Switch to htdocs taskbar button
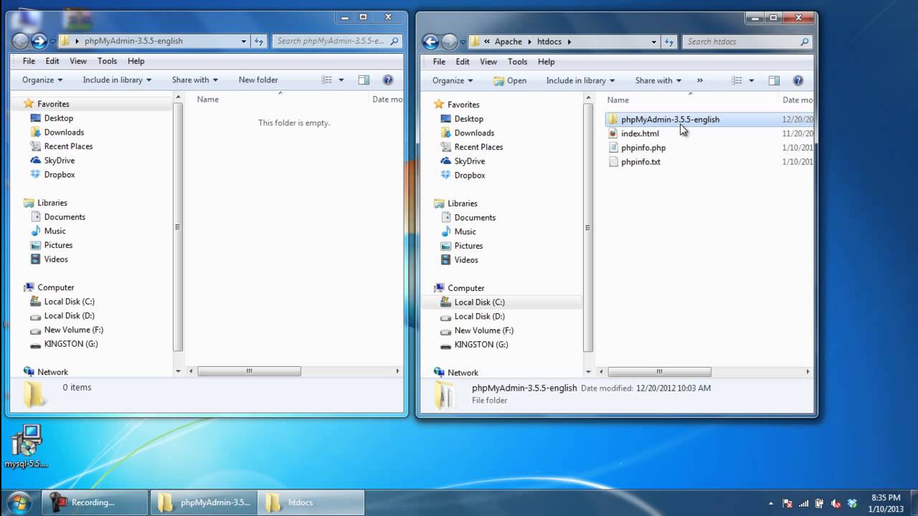This screenshot has height=516, width=918. (x=311, y=502)
